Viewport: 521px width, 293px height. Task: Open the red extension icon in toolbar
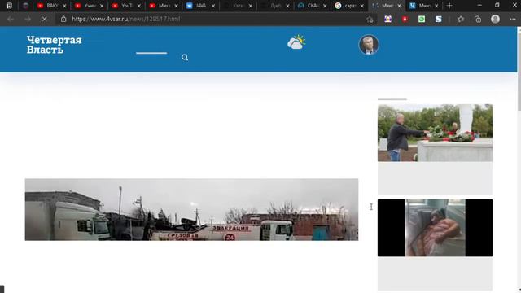pos(405,20)
